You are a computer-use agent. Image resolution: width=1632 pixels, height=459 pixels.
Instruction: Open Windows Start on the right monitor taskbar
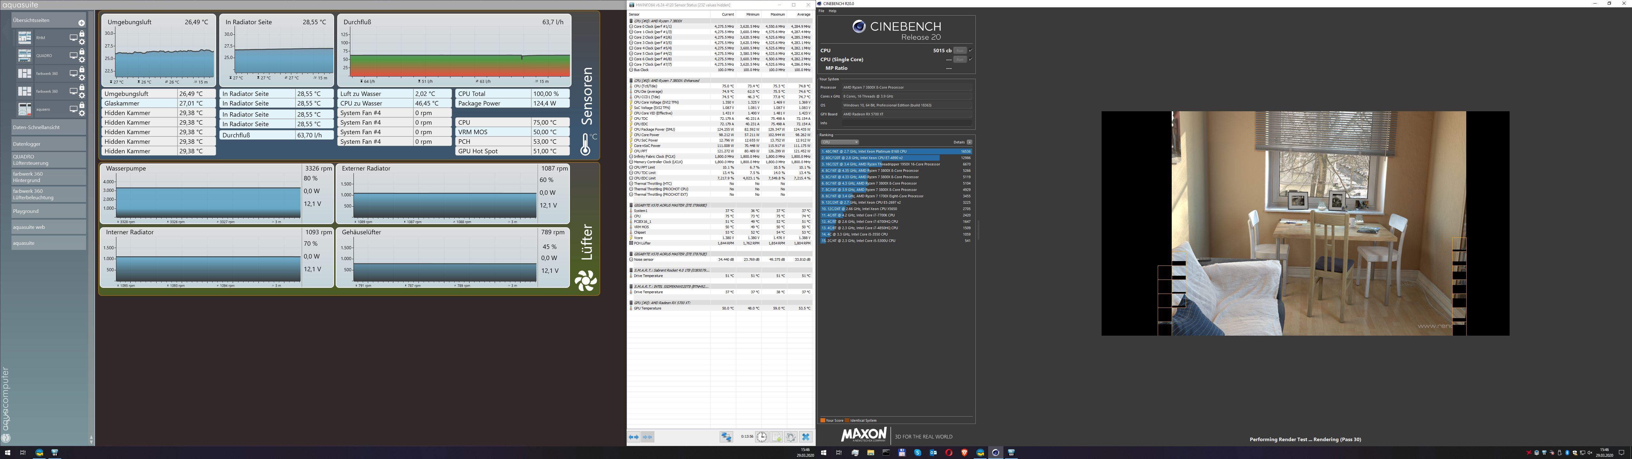click(x=824, y=453)
